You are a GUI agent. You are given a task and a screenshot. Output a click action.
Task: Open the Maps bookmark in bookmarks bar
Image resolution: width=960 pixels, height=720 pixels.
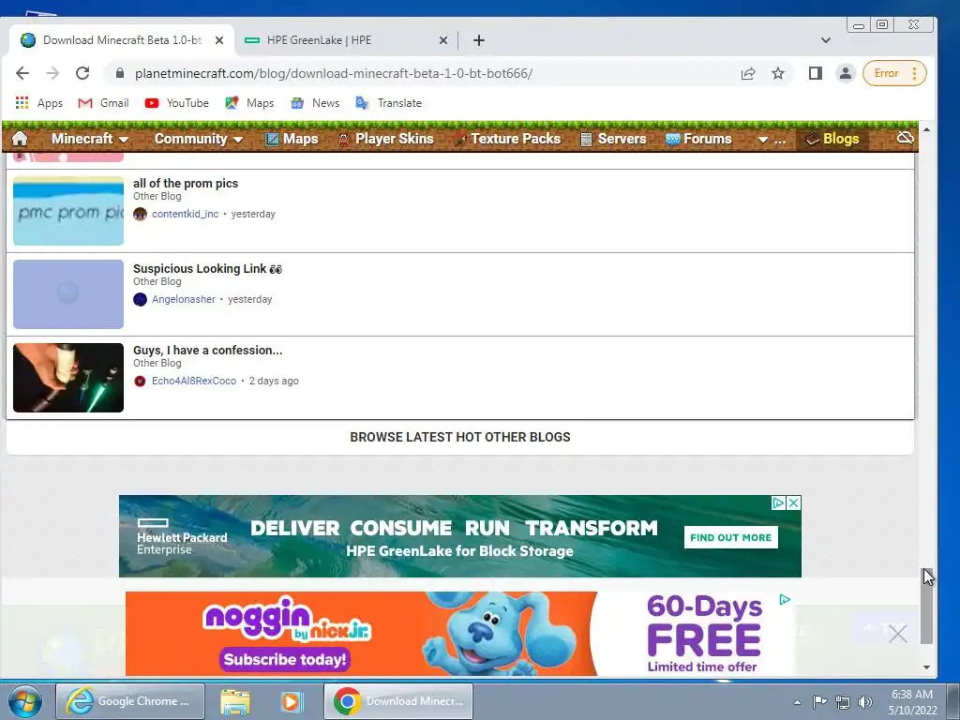tap(249, 103)
